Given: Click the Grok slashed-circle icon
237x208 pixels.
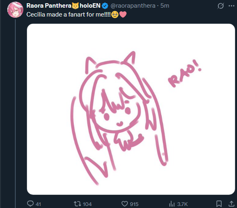Looking at the screenshot, I should pyautogui.click(x=220, y=6).
